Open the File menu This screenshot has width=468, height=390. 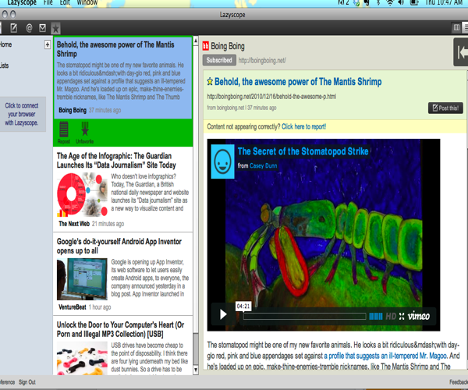click(48, 2)
